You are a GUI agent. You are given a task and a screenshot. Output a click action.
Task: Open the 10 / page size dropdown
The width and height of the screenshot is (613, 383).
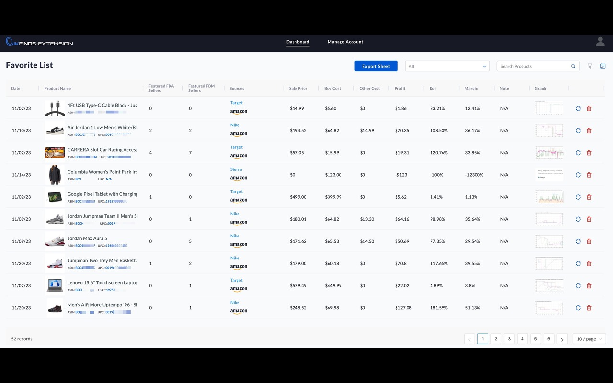(589, 339)
